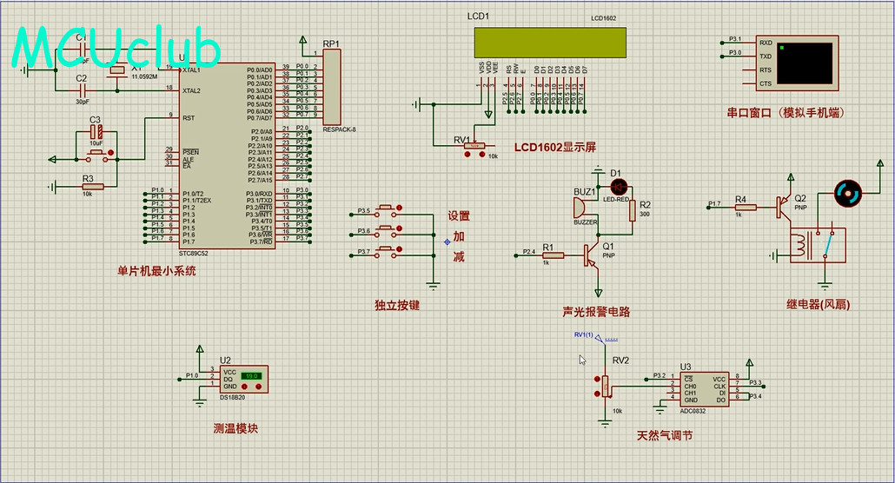The image size is (895, 483).
Task: Click the LCD1602 green display screen
Action: click(549, 42)
